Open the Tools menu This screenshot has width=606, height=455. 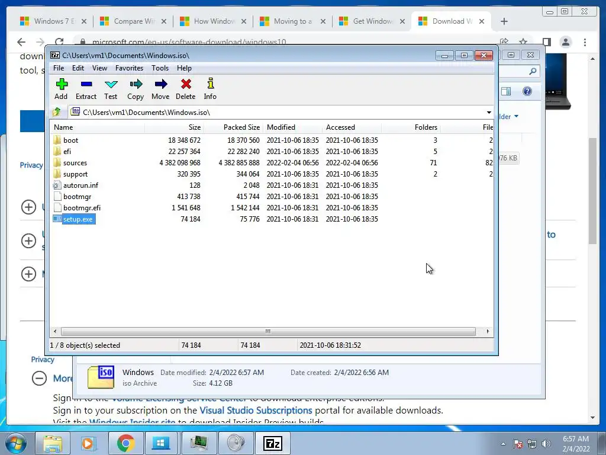click(x=160, y=68)
